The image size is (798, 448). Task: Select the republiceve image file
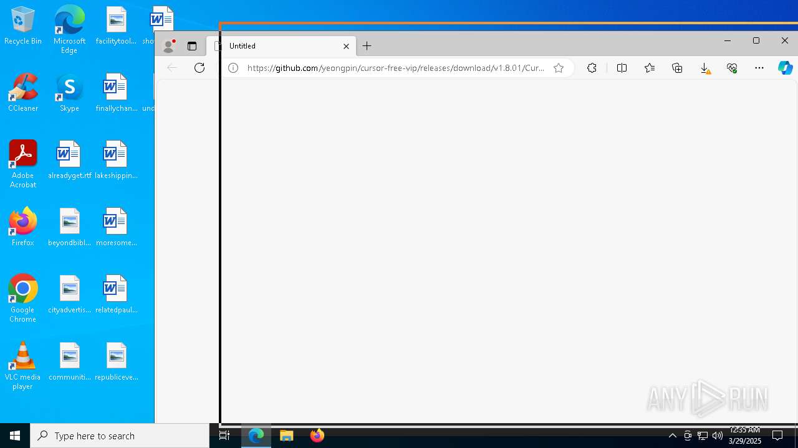[116, 362]
